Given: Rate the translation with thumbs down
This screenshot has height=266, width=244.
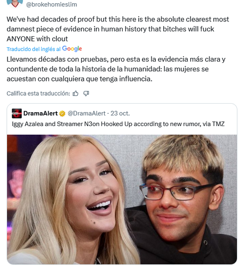Looking at the screenshot, I should [x=86, y=94].
